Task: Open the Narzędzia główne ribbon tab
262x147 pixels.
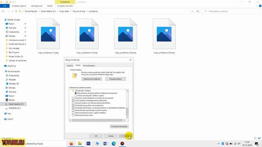Action: [x=19, y=6]
